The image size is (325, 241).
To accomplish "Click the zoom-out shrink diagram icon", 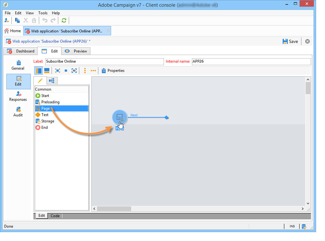I will (58, 71).
